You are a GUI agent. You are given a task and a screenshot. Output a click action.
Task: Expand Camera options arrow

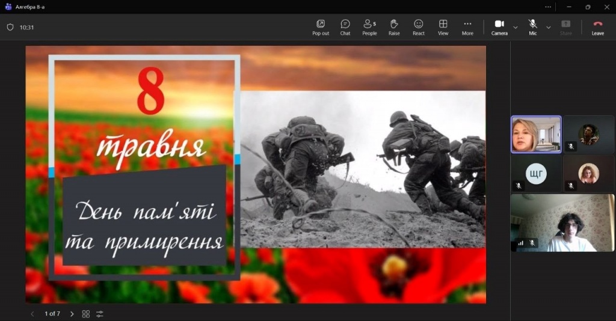(516, 28)
